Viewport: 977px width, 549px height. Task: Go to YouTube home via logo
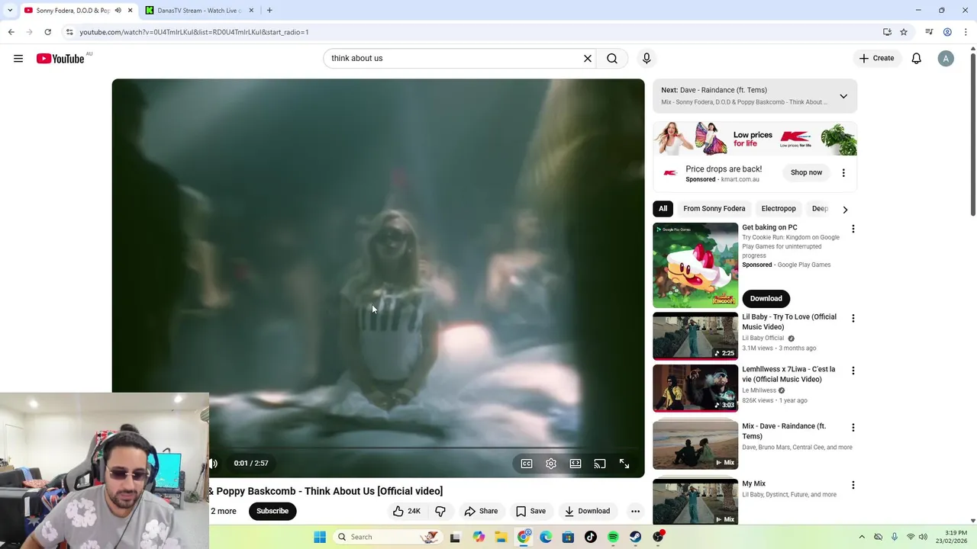(60, 59)
